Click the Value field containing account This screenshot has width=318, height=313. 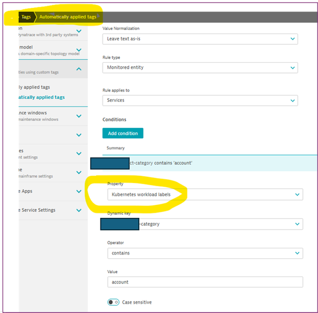tap(205, 282)
